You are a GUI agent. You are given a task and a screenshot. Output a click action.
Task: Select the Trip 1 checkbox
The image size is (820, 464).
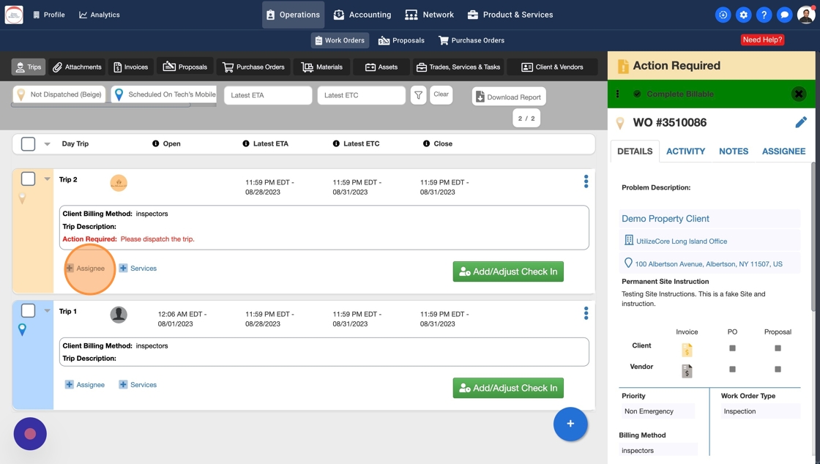tap(28, 310)
